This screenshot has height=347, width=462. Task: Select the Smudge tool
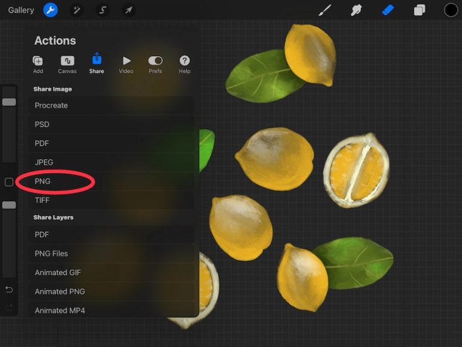(356, 10)
